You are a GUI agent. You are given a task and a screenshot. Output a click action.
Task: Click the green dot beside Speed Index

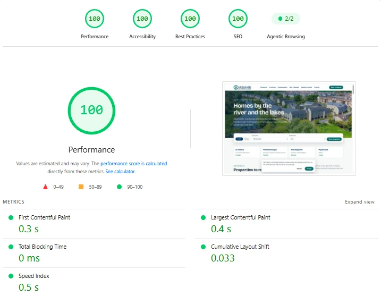coord(11,276)
